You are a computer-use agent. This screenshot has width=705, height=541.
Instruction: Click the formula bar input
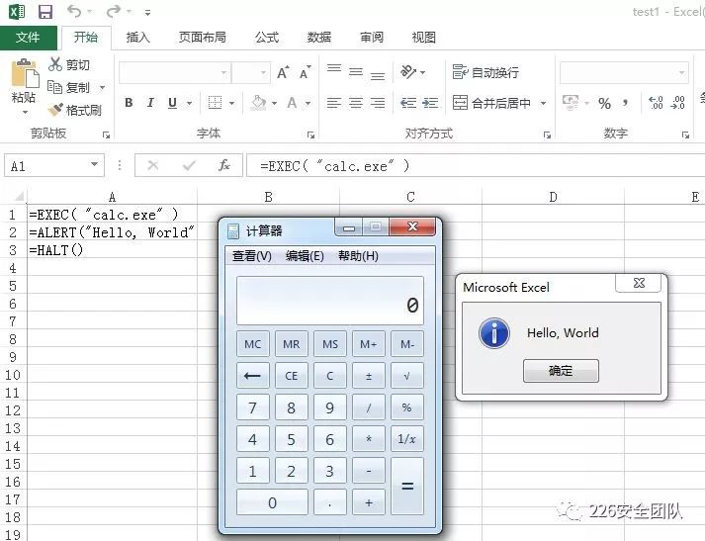tap(476, 166)
